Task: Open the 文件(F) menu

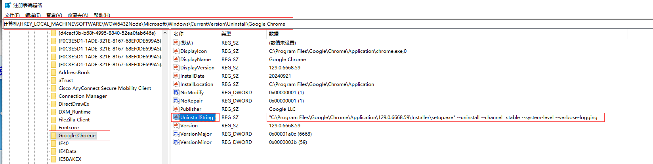Action: (12, 15)
